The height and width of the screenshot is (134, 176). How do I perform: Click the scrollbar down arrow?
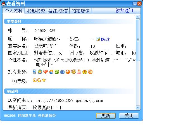[138, 107]
